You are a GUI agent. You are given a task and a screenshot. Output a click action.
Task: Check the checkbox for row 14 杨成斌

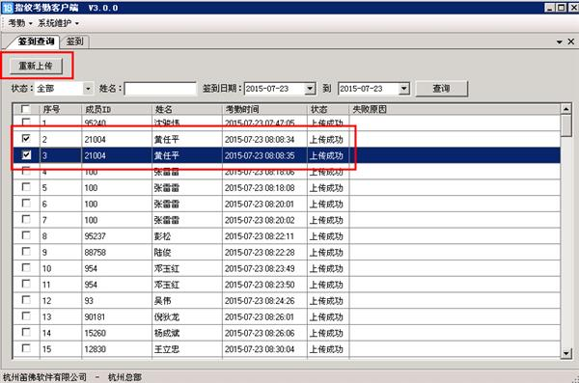coord(26,333)
